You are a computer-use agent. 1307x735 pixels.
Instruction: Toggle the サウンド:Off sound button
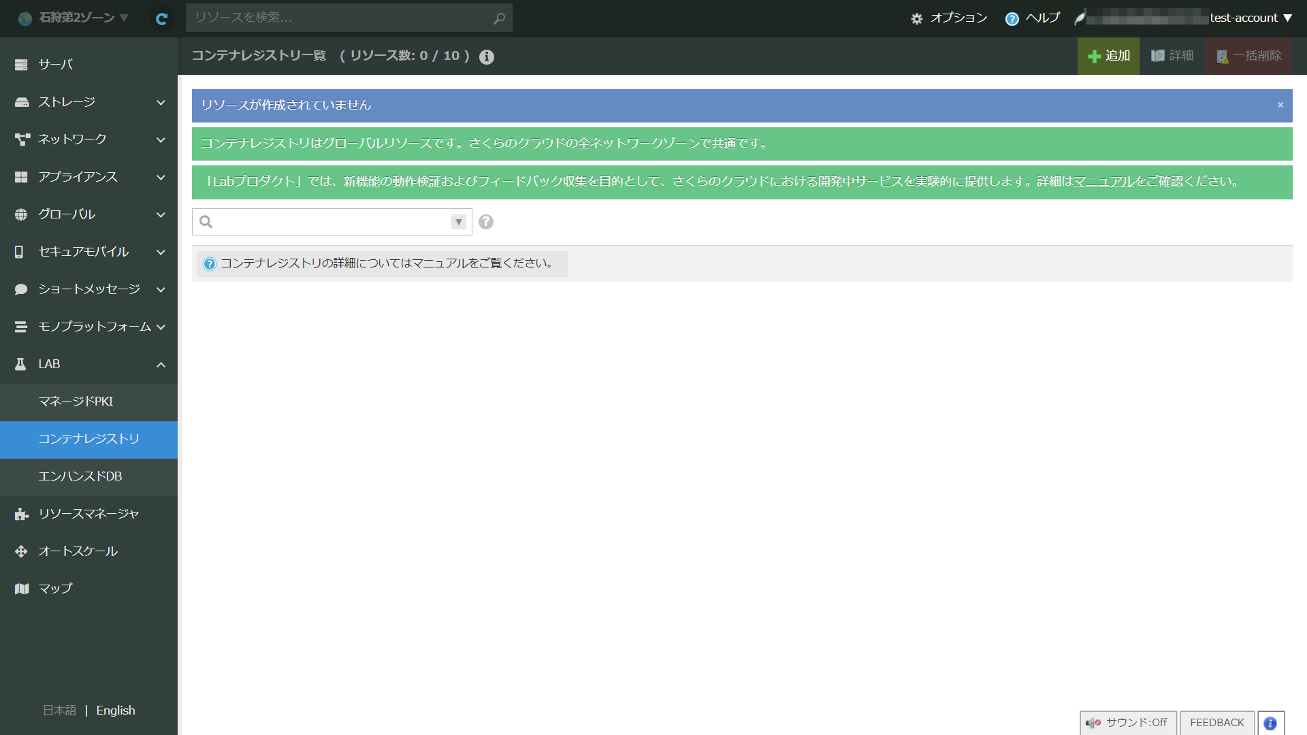1127,723
